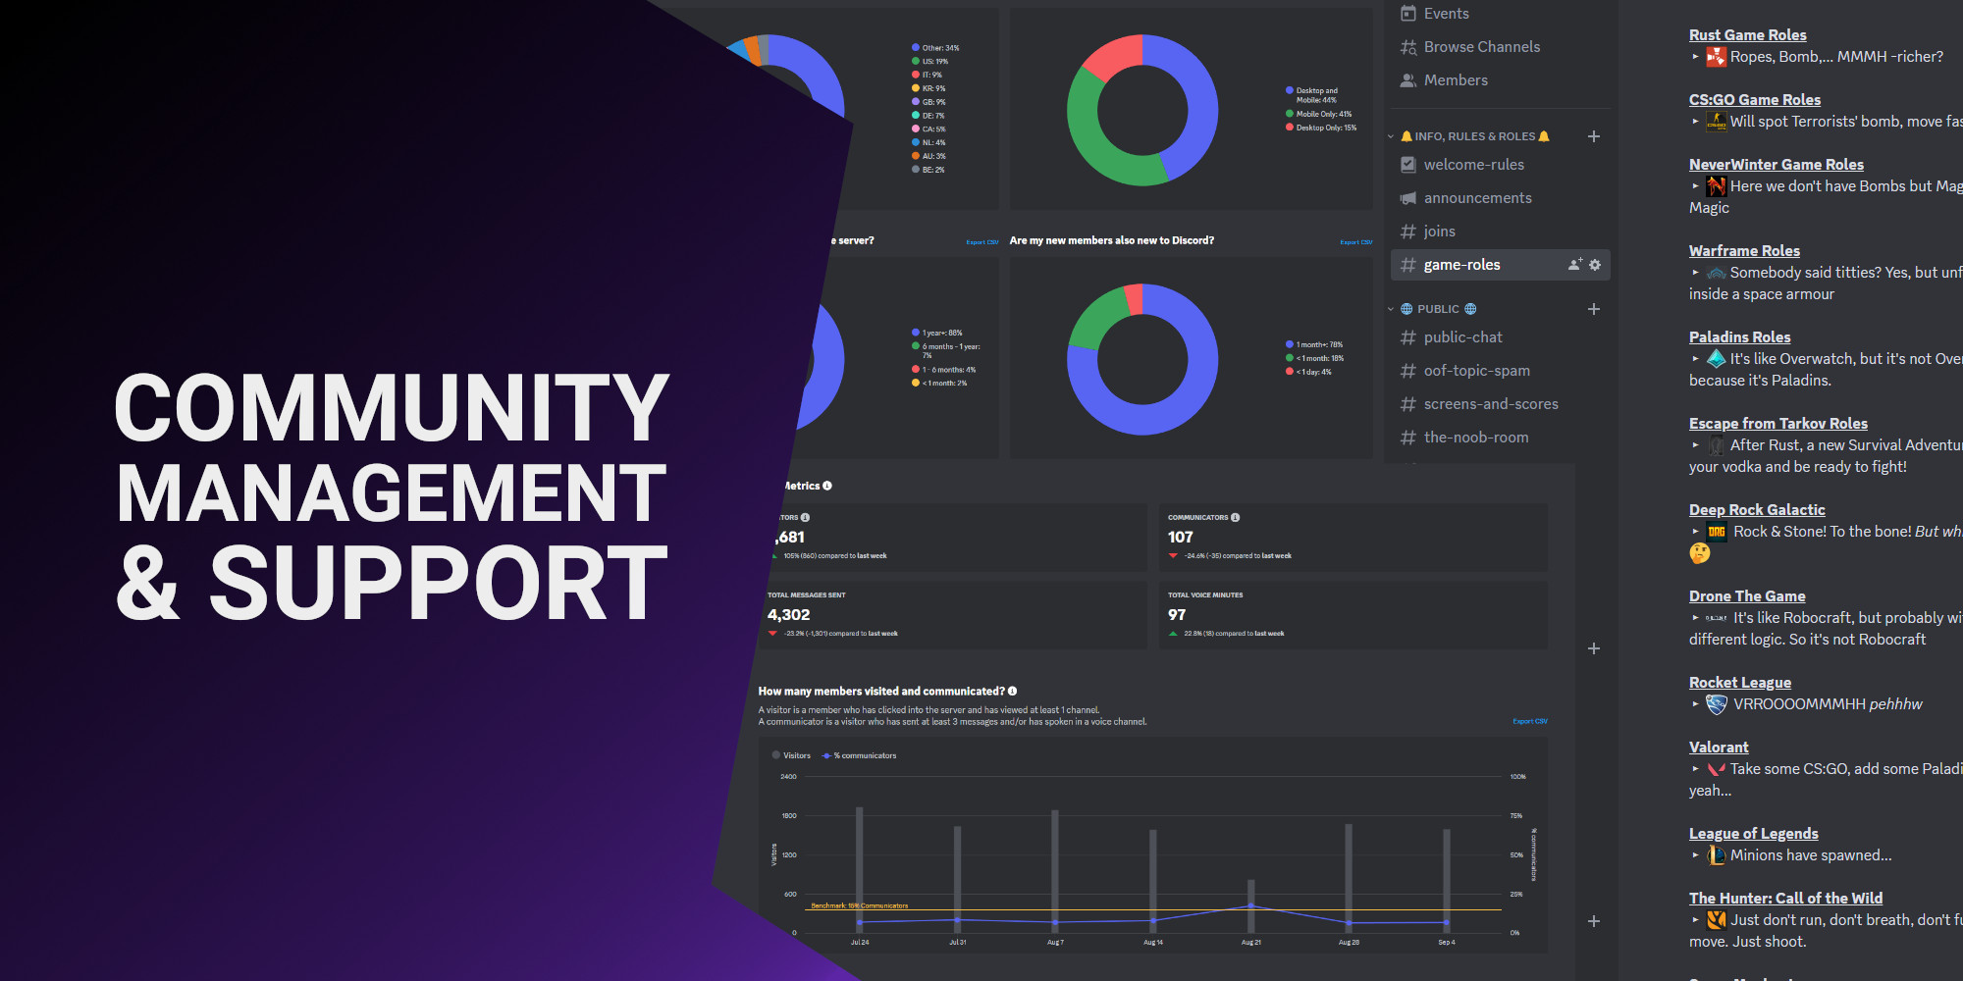Click the Aug 21 point on the communicators line
Viewport: 1963px width, 981px height.
1250,906
